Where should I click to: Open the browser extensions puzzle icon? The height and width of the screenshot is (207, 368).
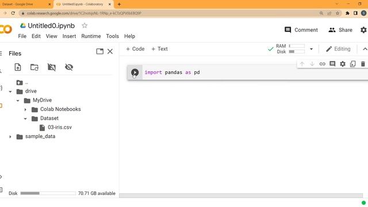(347, 13)
